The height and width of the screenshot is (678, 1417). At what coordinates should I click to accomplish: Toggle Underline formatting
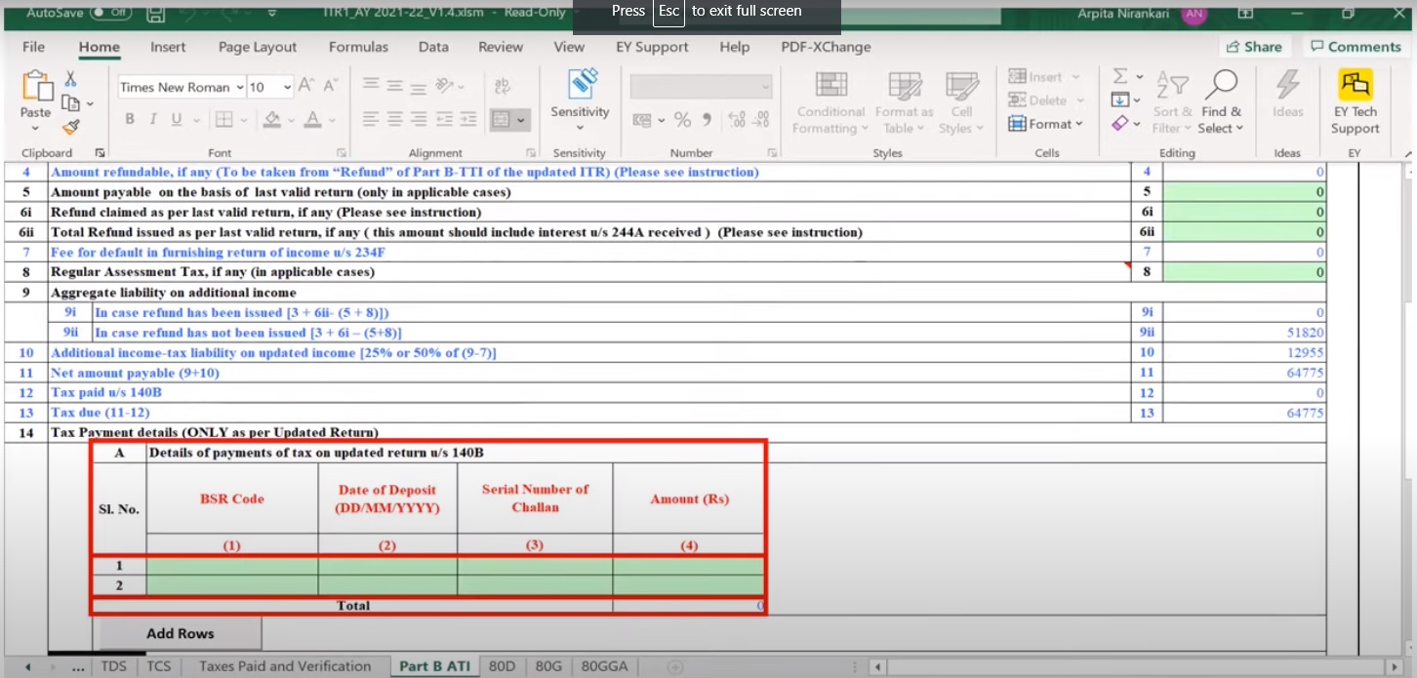click(x=177, y=119)
